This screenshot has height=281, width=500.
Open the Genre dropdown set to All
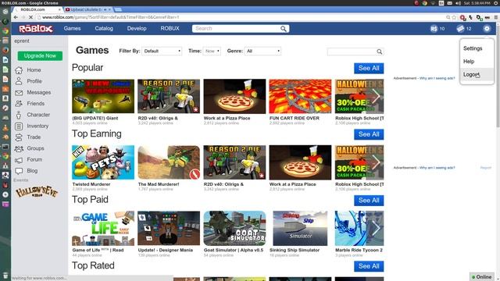[262, 51]
